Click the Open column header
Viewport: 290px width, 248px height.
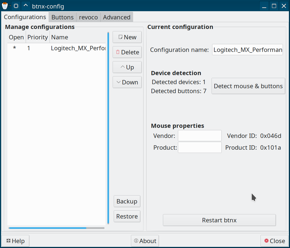[x=16, y=37]
